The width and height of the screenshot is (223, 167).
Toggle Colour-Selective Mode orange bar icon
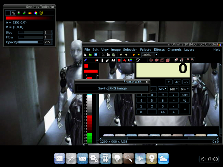click(x=30, y=13)
